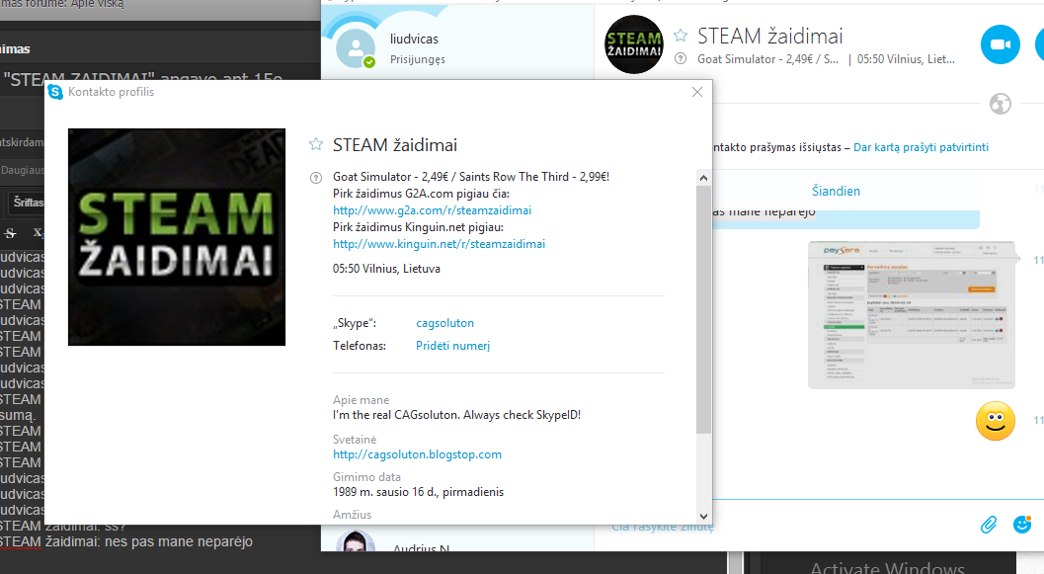Screen dimensions: 1044x574
Task: Click birth date text 1989 m. sausio 16 d.
Action: pos(418,492)
